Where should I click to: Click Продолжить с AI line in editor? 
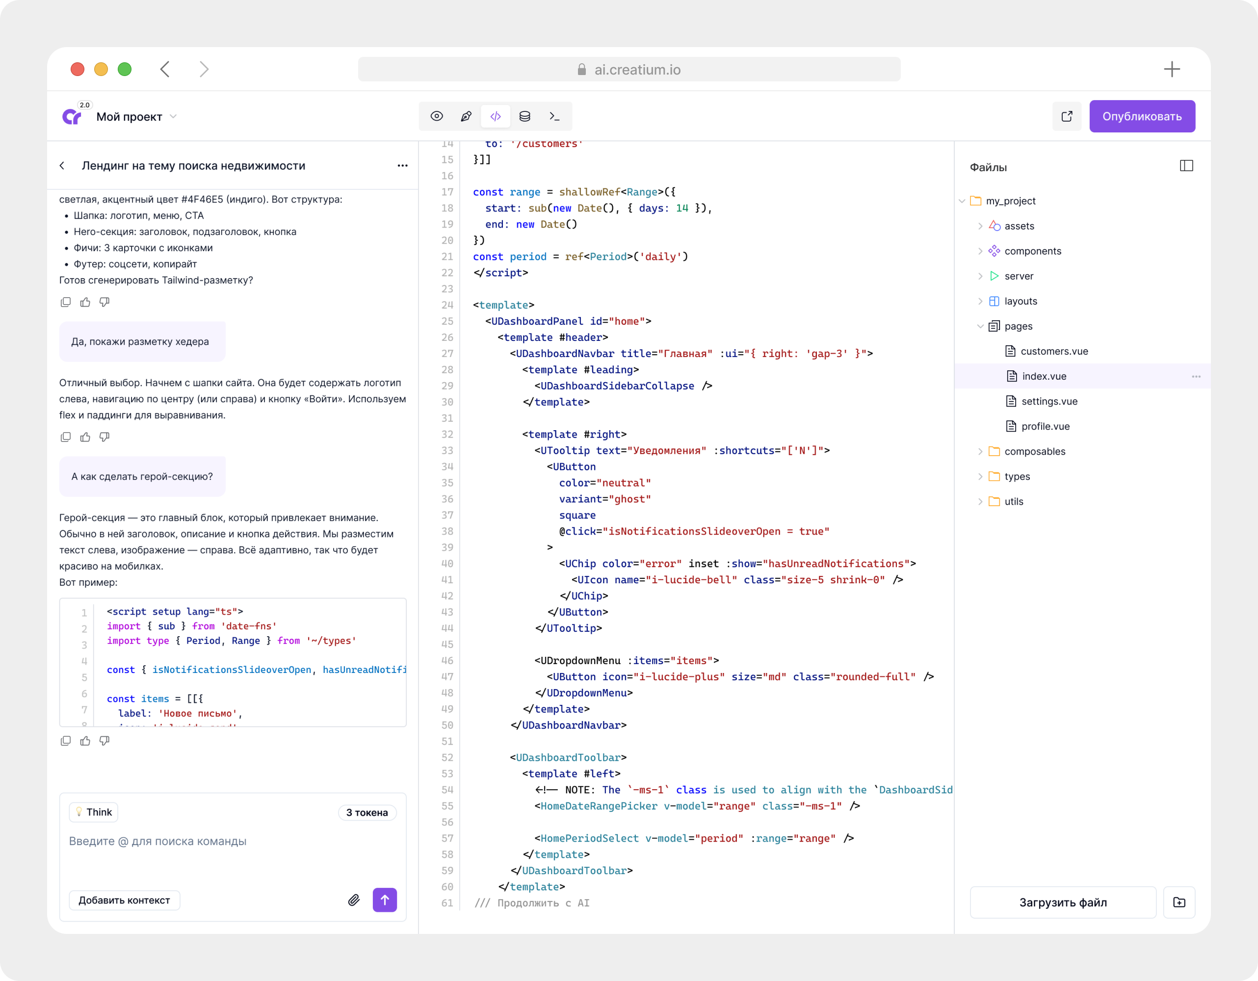[532, 903]
